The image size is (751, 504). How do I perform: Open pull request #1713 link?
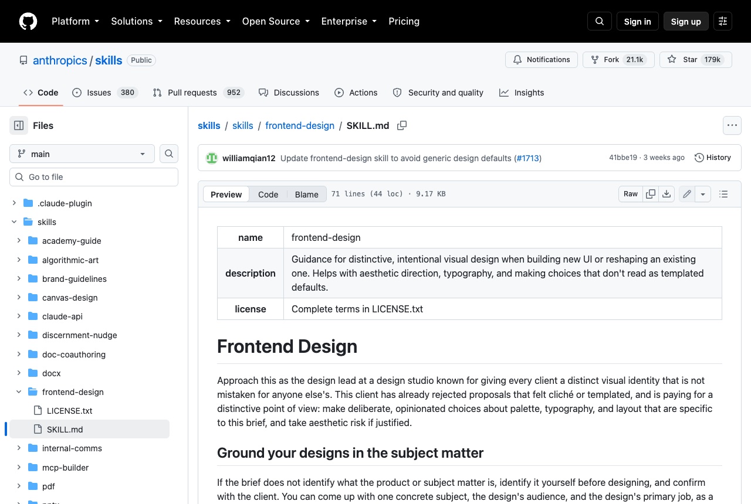pos(528,158)
